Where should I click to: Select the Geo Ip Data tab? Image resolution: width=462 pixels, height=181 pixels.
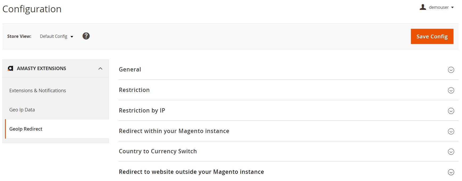click(x=22, y=110)
